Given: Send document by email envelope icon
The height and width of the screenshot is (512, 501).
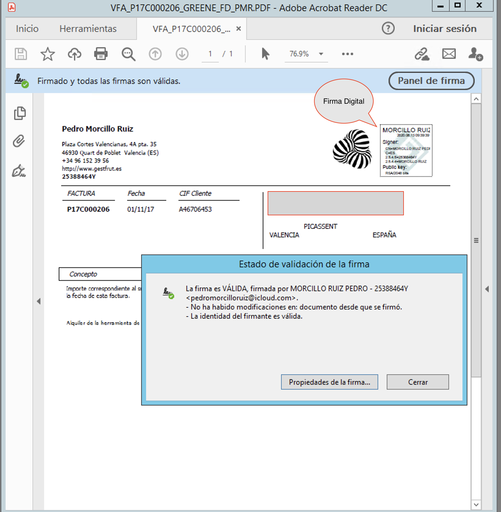Looking at the screenshot, I should point(449,54).
